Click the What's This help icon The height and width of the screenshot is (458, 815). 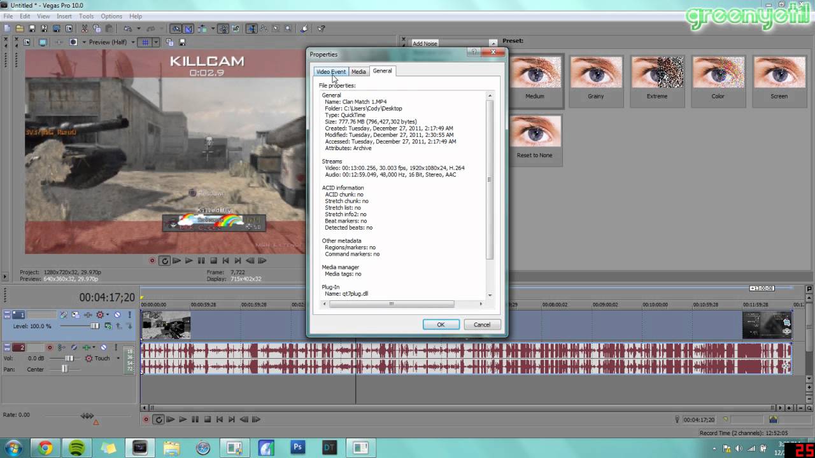tap(321, 29)
